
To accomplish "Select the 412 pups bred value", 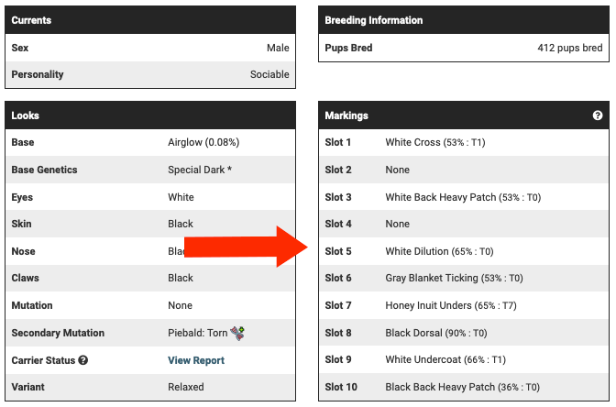I will 570,48.
